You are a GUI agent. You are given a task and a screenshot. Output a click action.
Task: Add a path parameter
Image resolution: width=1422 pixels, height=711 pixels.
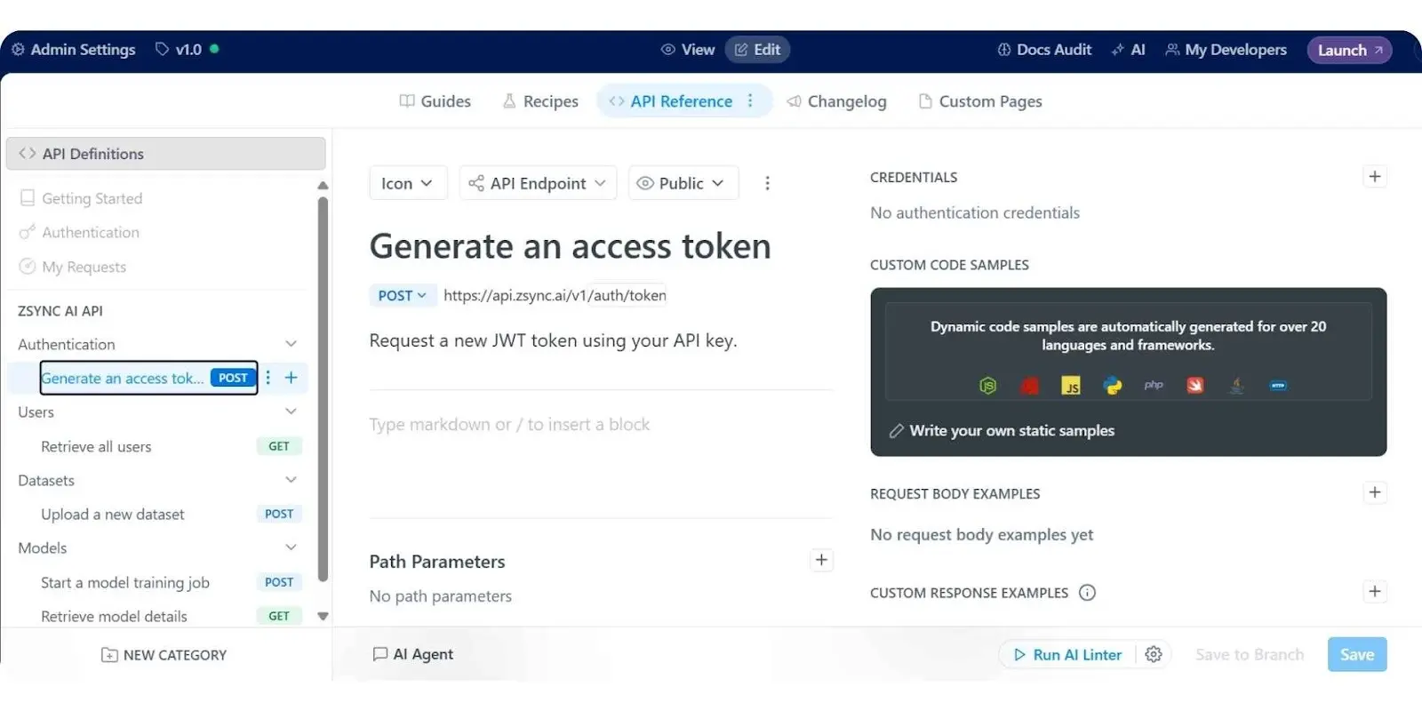(821, 560)
